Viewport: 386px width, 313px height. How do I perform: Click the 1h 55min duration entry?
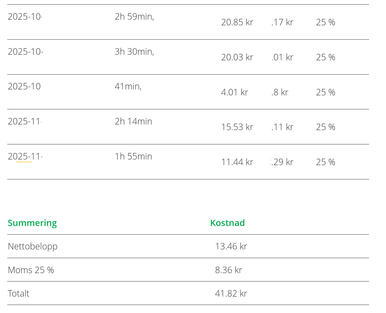[133, 156]
